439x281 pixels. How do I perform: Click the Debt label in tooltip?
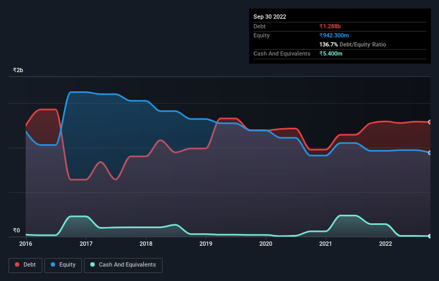pos(259,26)
